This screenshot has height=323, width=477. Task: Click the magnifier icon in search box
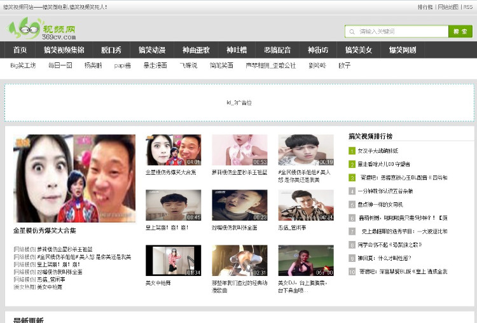click(352, 32)
